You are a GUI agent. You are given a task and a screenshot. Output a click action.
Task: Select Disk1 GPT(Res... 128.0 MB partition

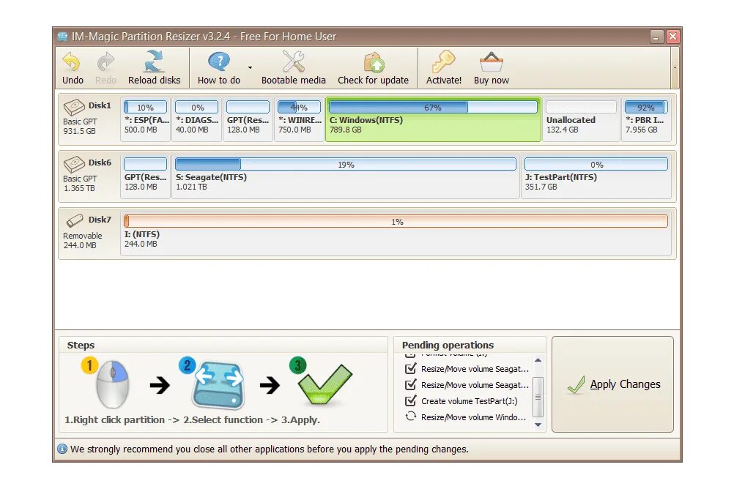pos(248,119)
